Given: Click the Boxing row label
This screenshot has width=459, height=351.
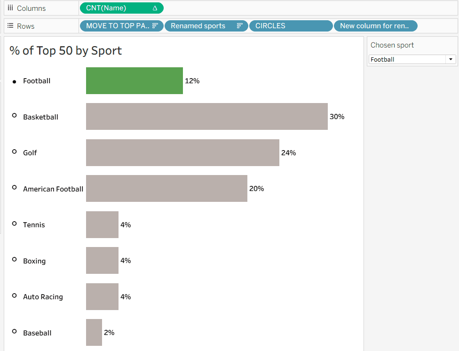Looking at the screenshot, I should pyautogui.click(x=34, y=261).
